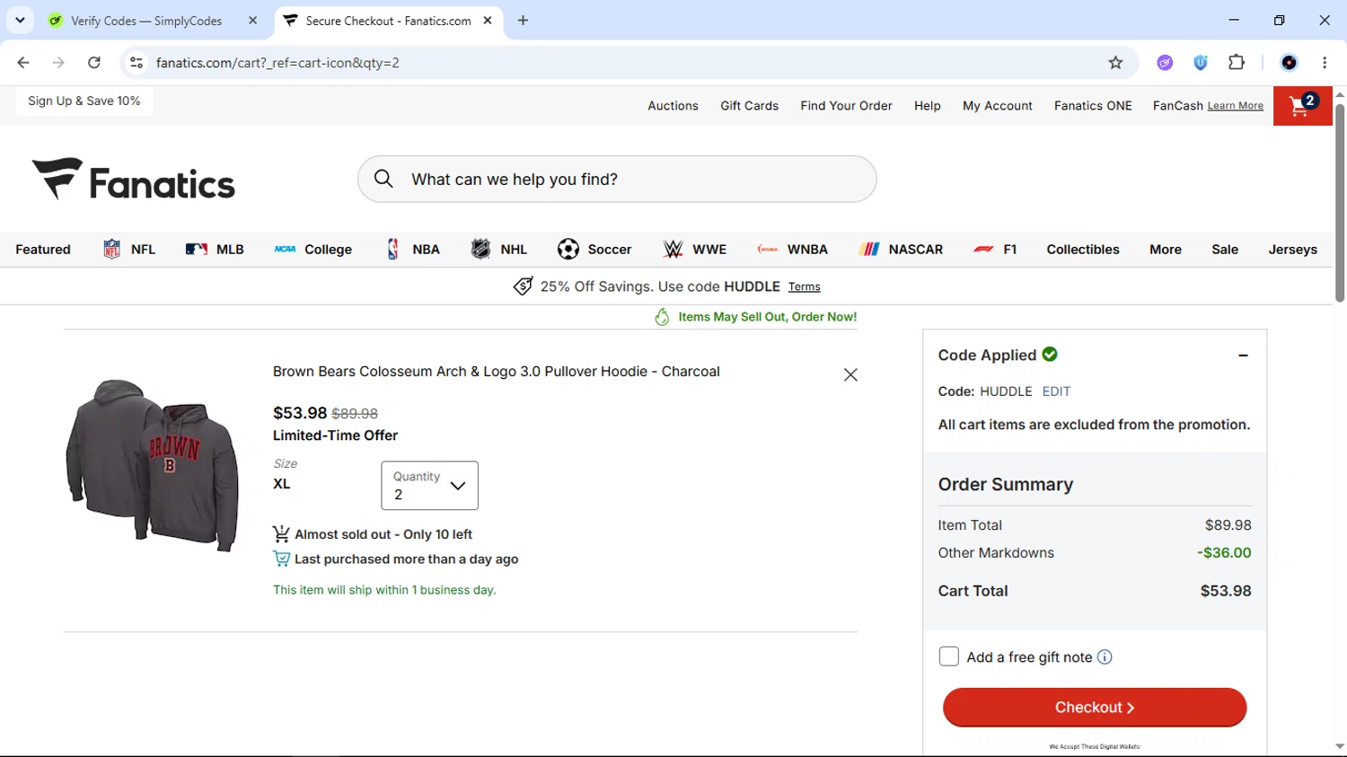View site information icon in address bar
The image size is (1347, 757).
pyautogui.click(x=136, y=63)
